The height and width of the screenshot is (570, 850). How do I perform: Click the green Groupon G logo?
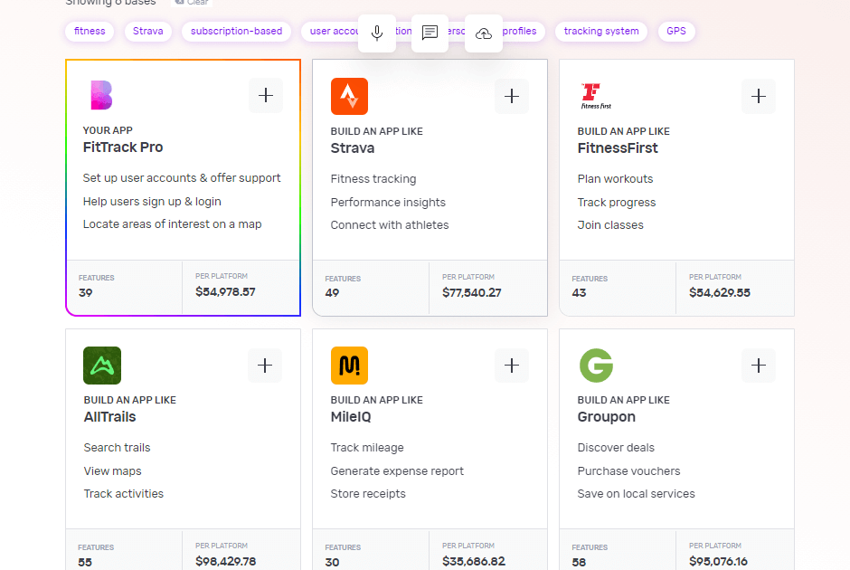point(596,366)
